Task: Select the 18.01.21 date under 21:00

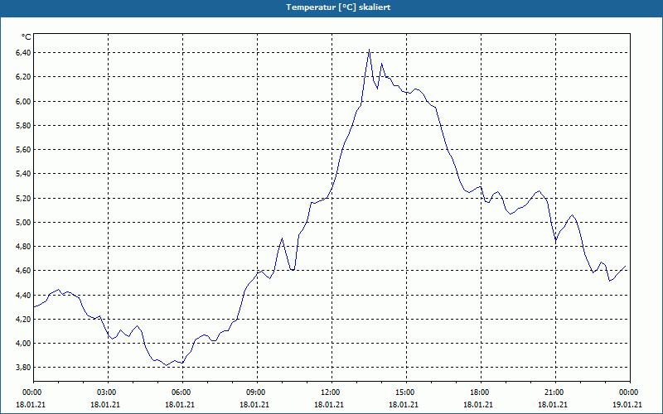Action: [x=553, y=405]
